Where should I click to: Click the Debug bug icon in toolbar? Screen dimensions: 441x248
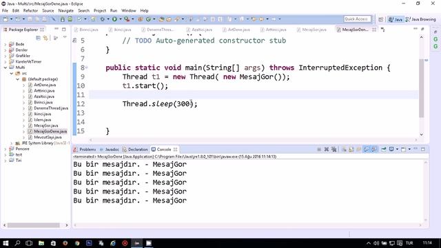click(x=103, y=19)
